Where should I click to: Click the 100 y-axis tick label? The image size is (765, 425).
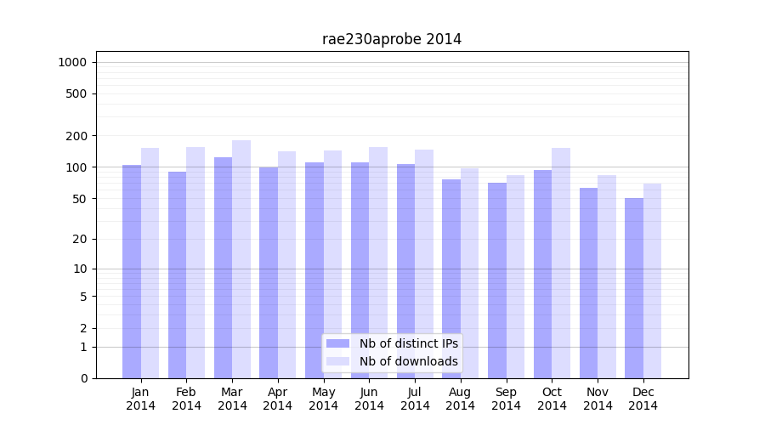pyautogui.click(x=76, y=167)
